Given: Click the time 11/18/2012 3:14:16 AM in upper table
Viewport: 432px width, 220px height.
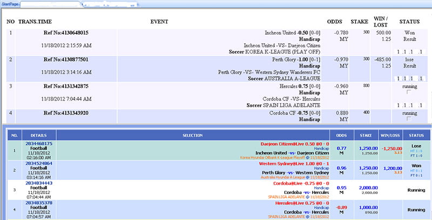Looking at the screenshot, I should point(66,72).
